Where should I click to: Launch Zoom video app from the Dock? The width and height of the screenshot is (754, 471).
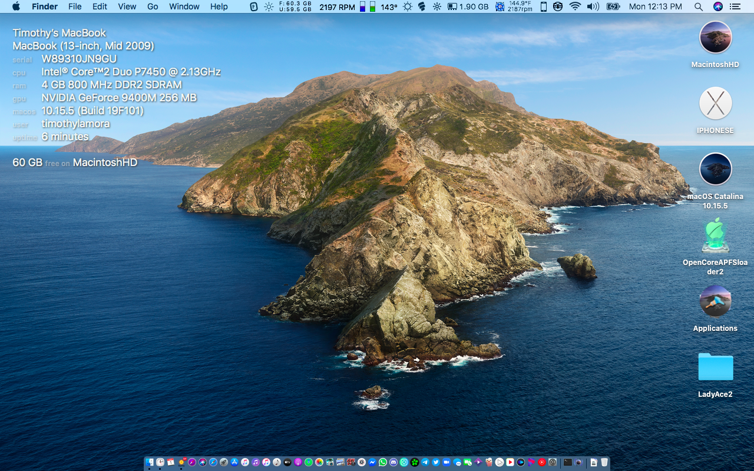447,462
